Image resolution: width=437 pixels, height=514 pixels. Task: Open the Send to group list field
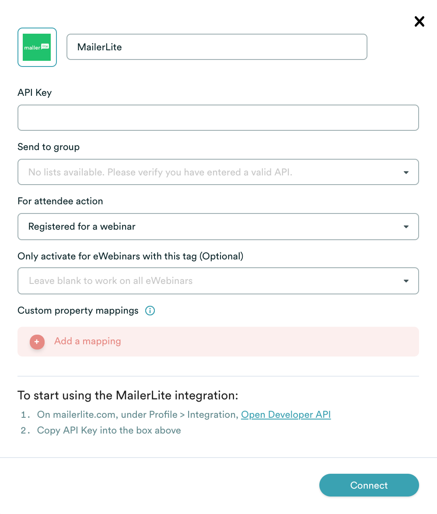pyautogui.click(x=218, y=172)
